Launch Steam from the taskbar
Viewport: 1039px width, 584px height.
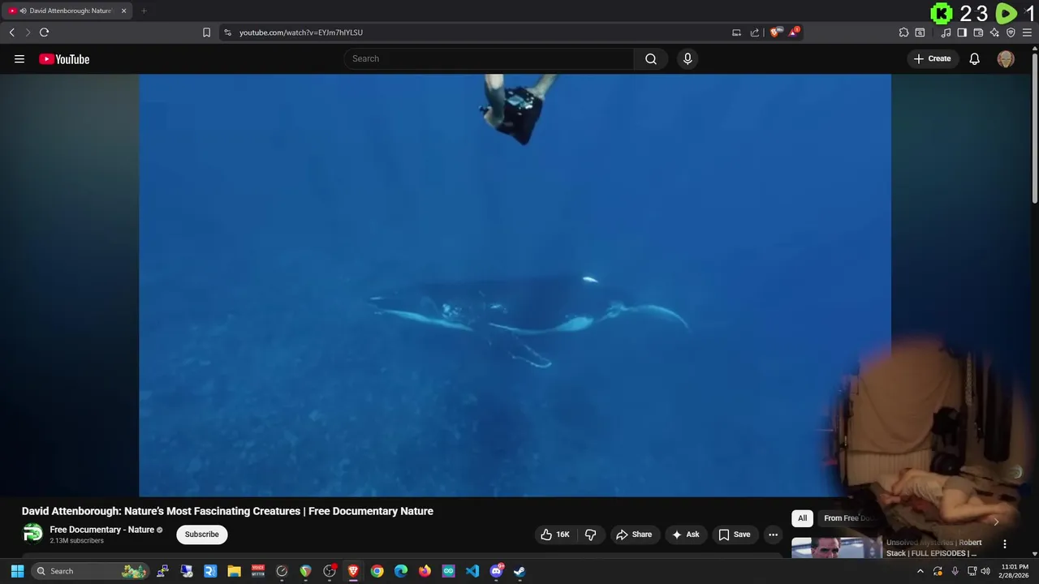click(x=519, y=571)
